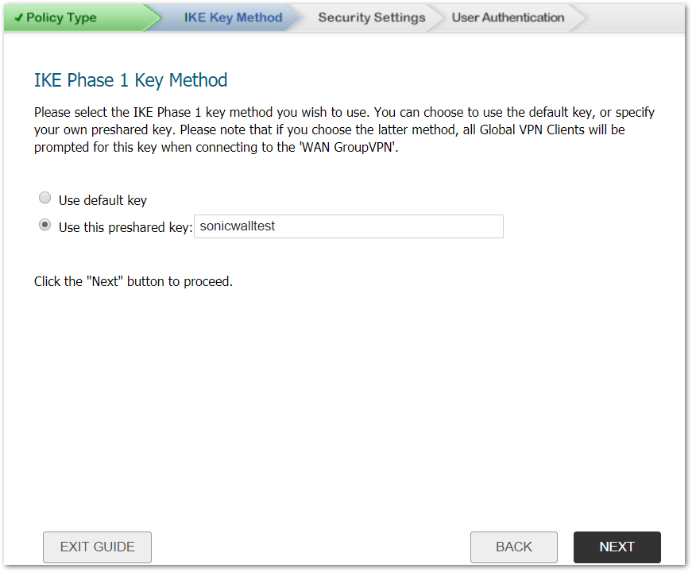The width and height of the screenshot is (692, 572).
Task: Click the arrow tip of the Policy Type step
Action: coord(153,17)
